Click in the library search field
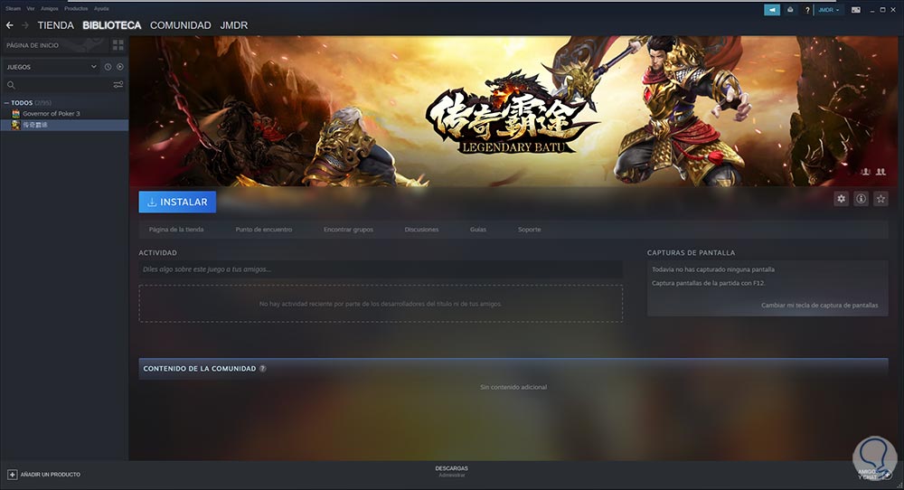This screenshot has height=490, width=904. point(63,85)
